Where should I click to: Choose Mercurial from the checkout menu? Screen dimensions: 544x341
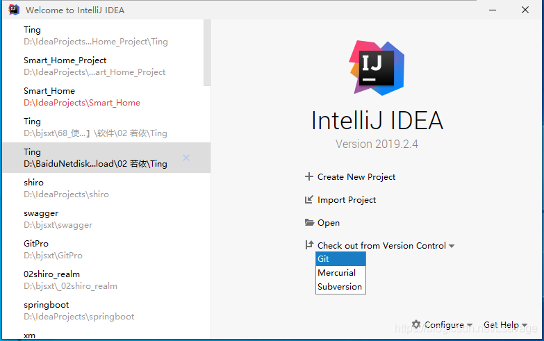(x=340, y=273)
